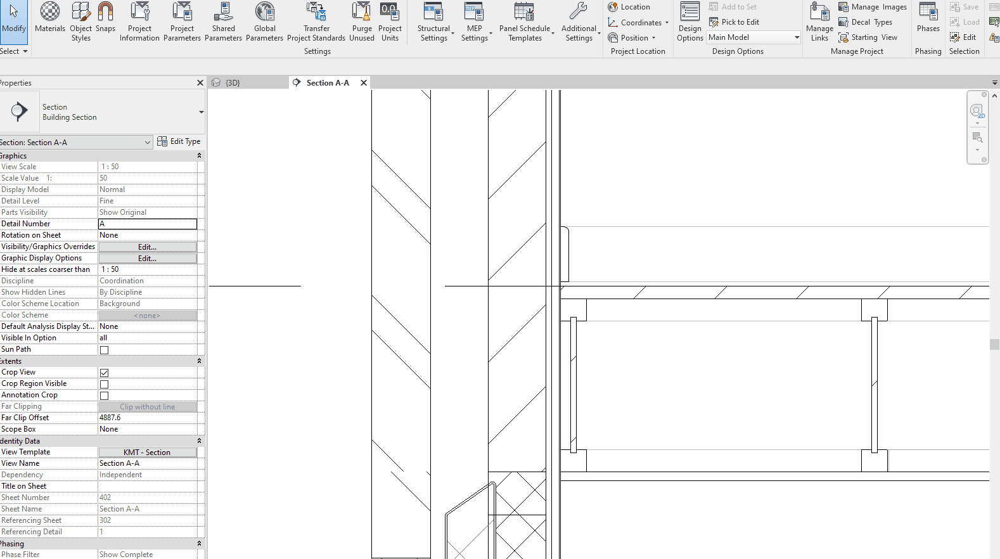Enable Crop Region Visible checkbox
The width and height of the screenshot is (1000, 559).
click(x=104, y=384)
